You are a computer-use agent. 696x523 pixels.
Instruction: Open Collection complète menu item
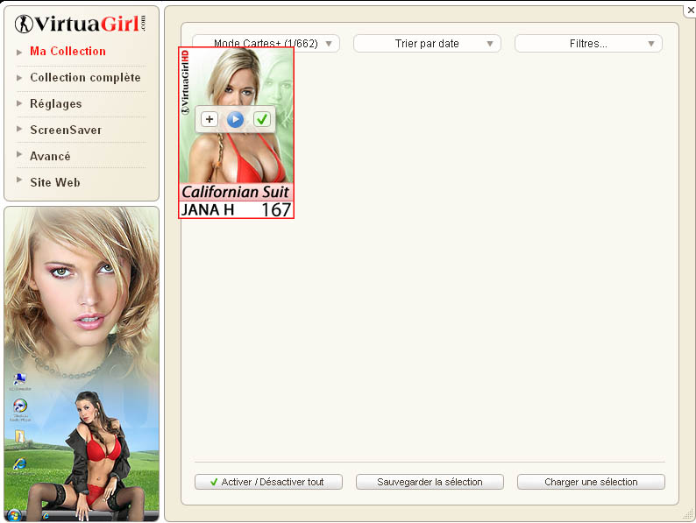85,78
